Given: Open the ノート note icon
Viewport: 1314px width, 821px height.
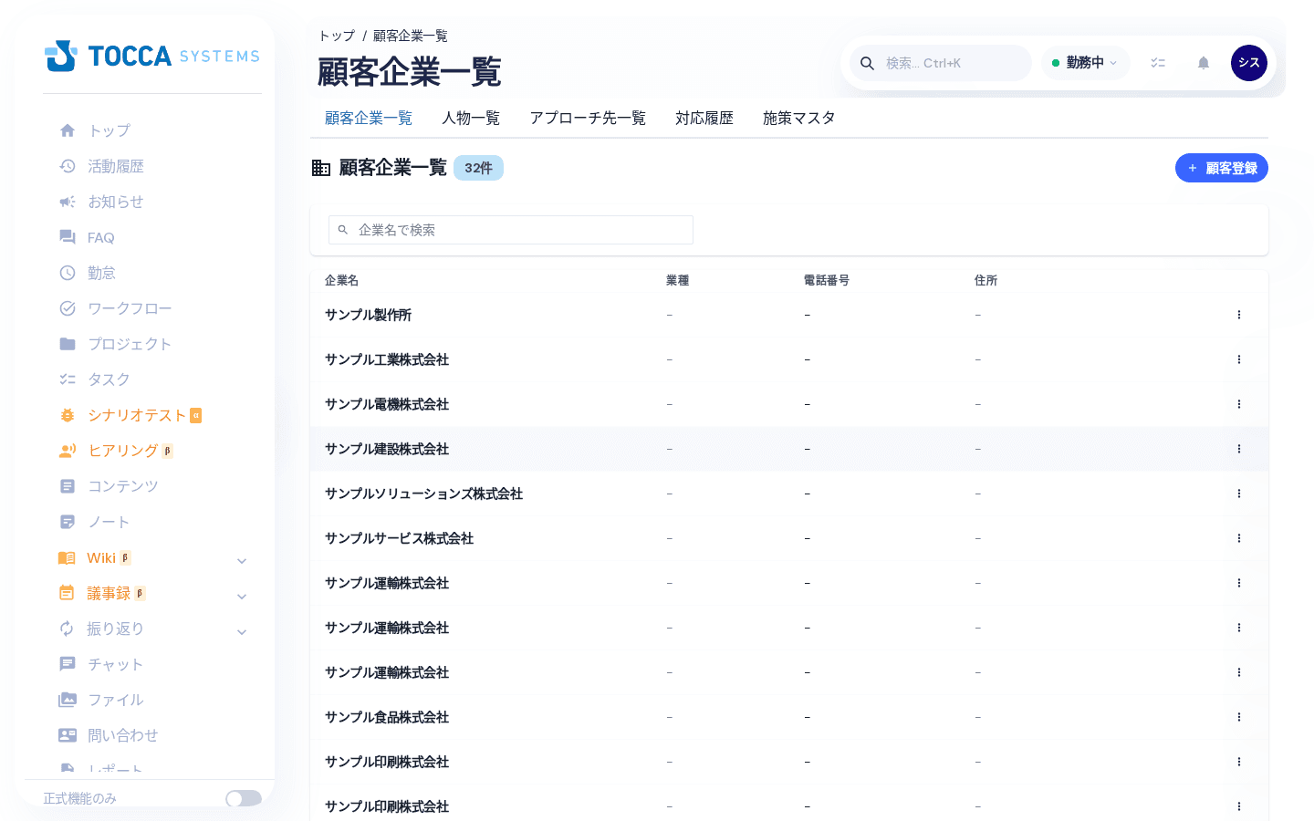Looking at the screenshot, I should tap(68, 522).
